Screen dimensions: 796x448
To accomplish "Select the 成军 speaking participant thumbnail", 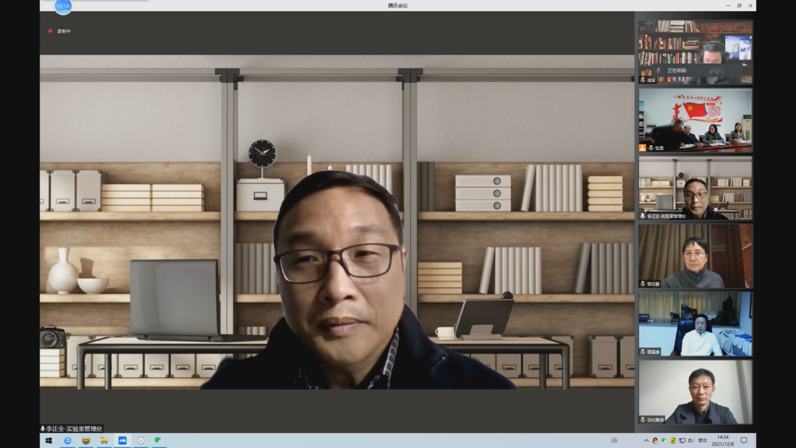I will click(x=695, y=52).
